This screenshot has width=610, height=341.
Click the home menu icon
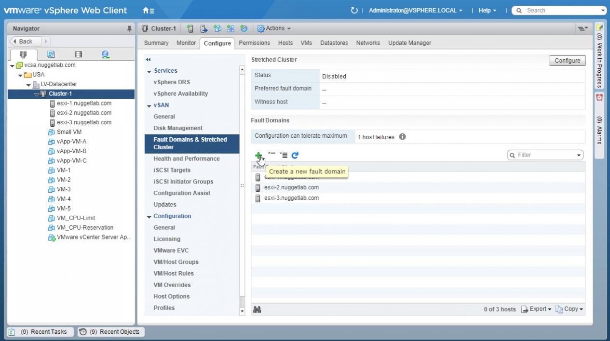pyautogui.click(x=149, y=11)
